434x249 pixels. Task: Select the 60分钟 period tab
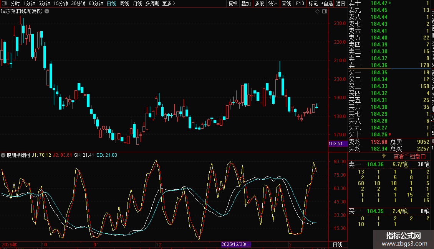pos(96,3)
